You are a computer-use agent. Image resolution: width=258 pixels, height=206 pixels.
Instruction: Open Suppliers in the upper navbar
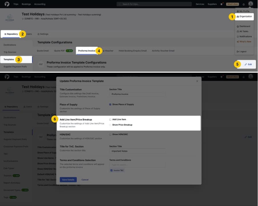click(212, 4)
